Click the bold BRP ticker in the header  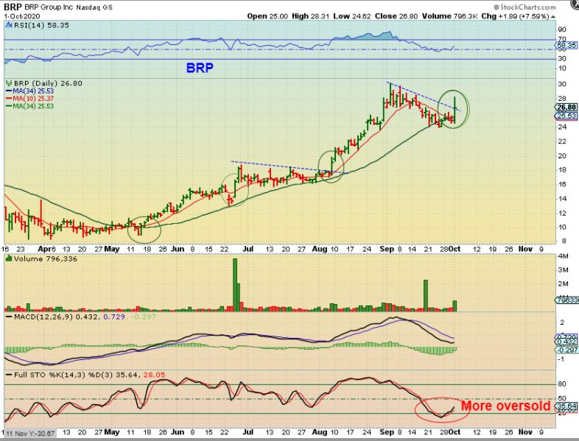coord(13,7)
